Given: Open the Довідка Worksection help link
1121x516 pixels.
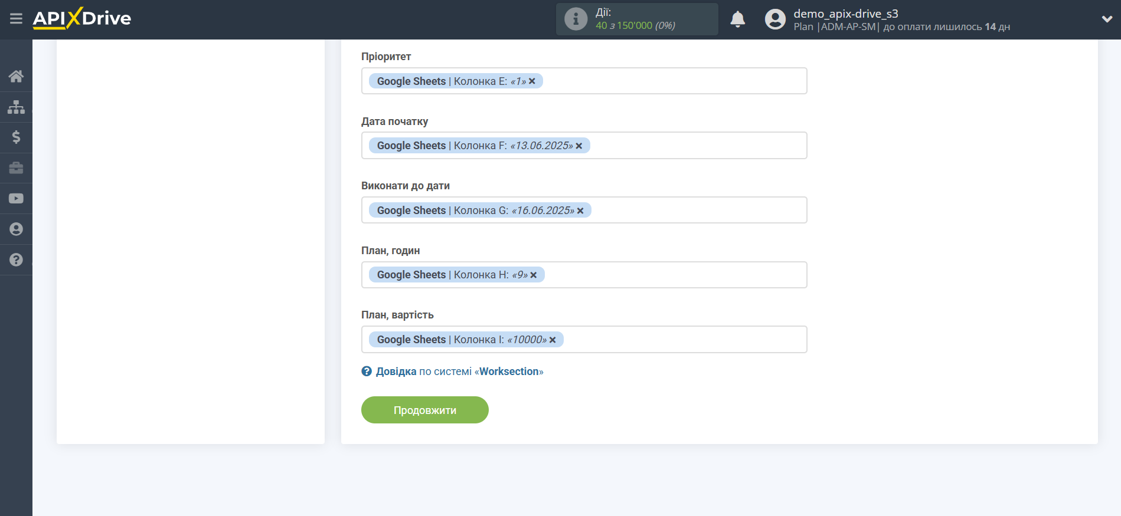Looking at the screenshot, I should click(459, 372).
